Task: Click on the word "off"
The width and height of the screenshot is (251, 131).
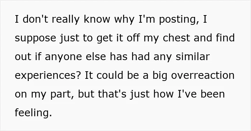Action: click(133, 38)
